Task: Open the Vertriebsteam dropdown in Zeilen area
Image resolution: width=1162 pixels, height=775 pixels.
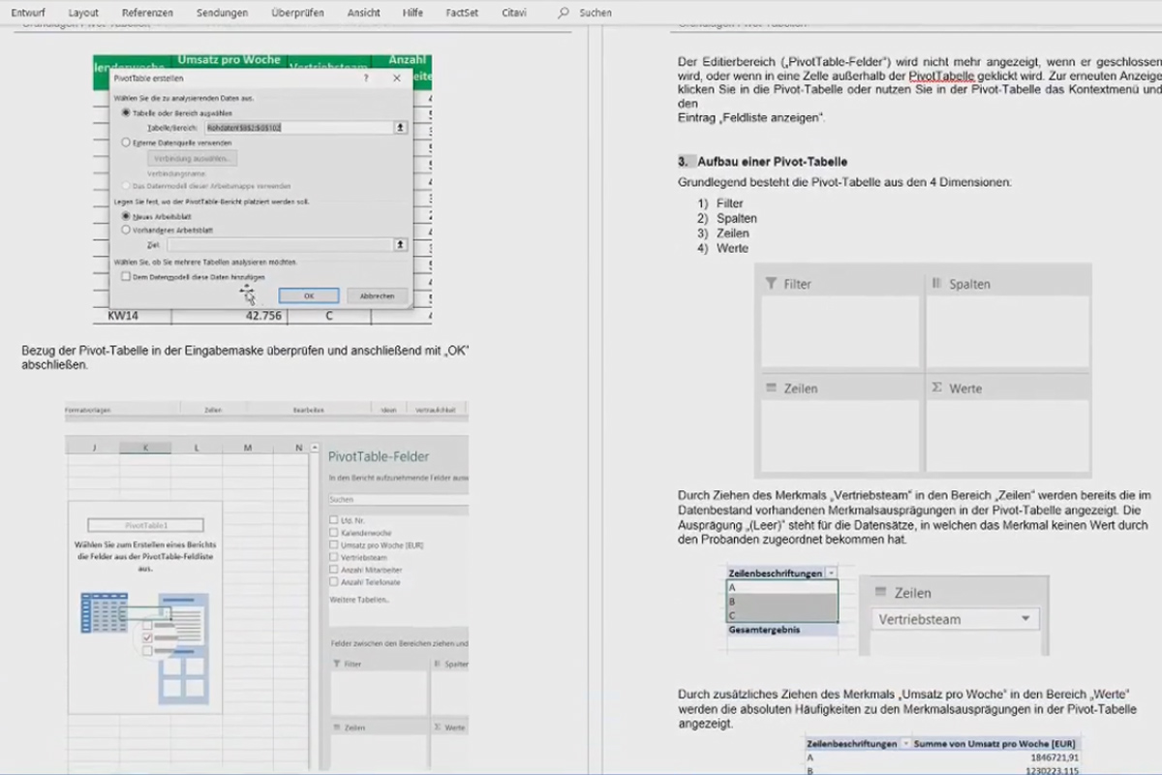Action: coord(1025,619)
